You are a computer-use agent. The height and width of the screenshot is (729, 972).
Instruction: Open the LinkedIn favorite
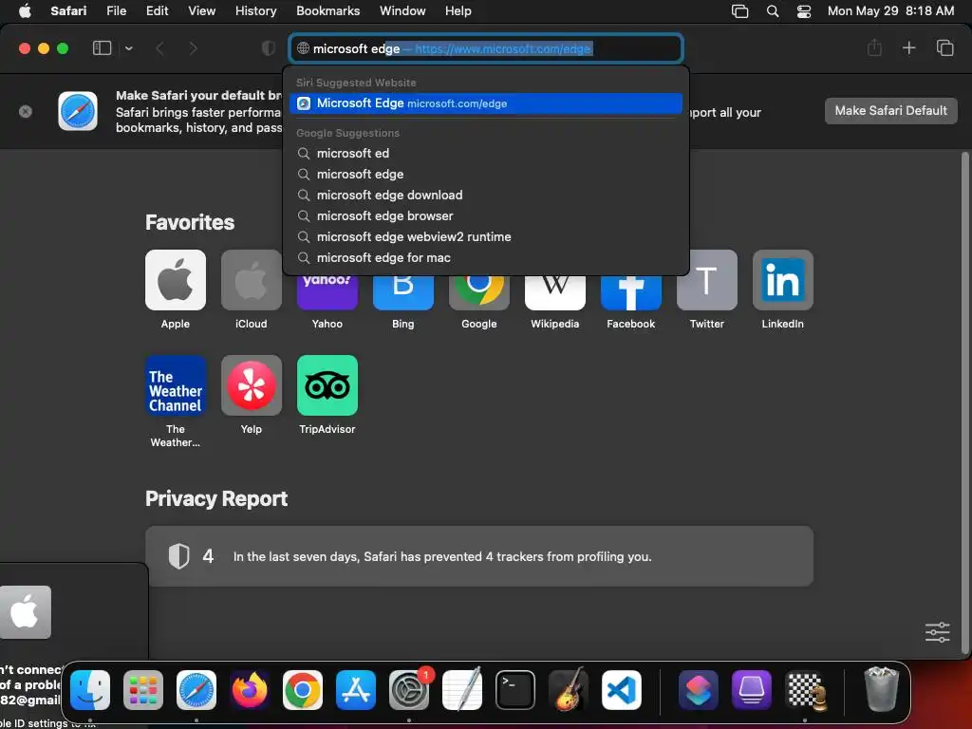[783, 280]
